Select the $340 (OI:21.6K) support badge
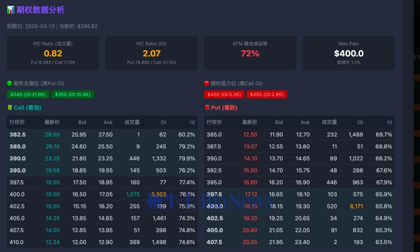Viewport: 420px width, 252px height. coord(28,94)
